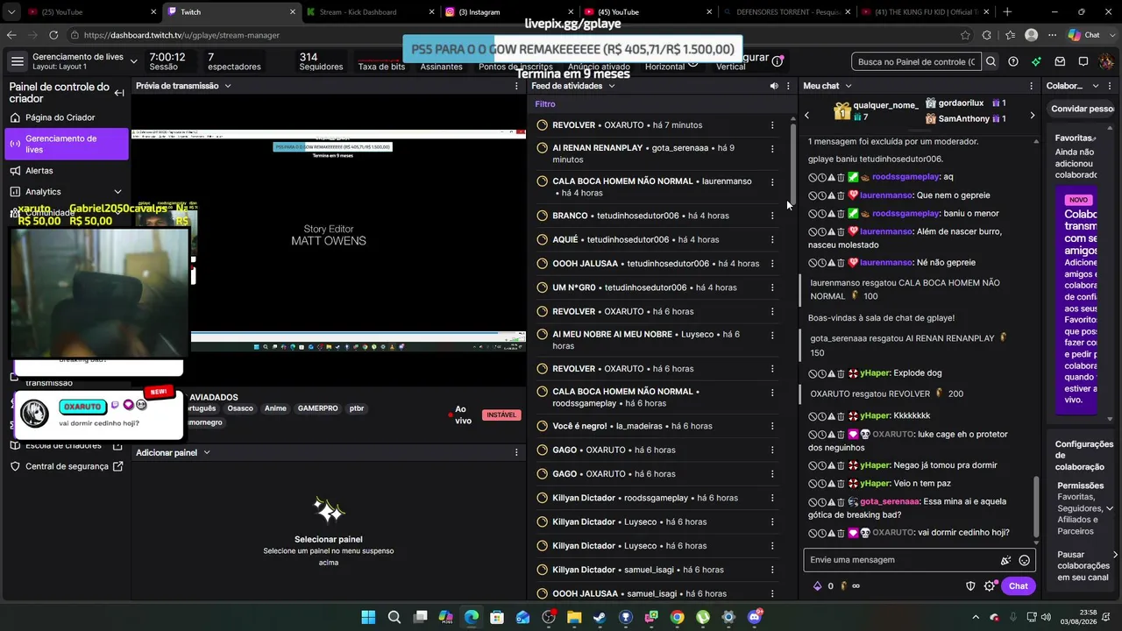
Task: Open the Prévia de transmissão dropdown
Action: [228, 86]
